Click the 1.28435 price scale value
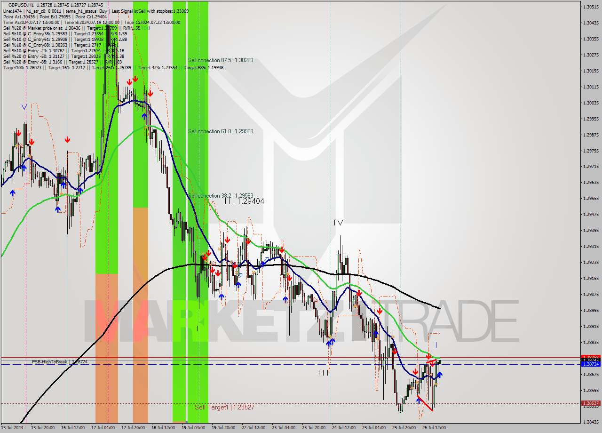This screenshot has height=433, width=602. click(x=590, y=422)
